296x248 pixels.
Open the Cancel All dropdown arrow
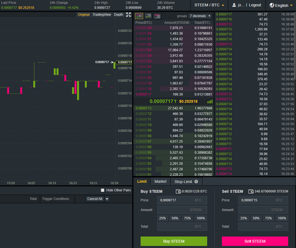[107, 199]
